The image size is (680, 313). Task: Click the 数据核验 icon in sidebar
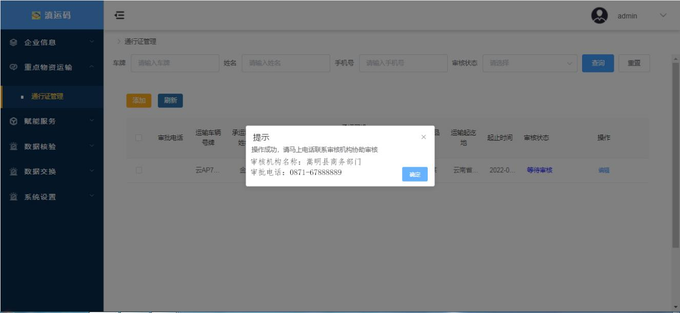14,147
